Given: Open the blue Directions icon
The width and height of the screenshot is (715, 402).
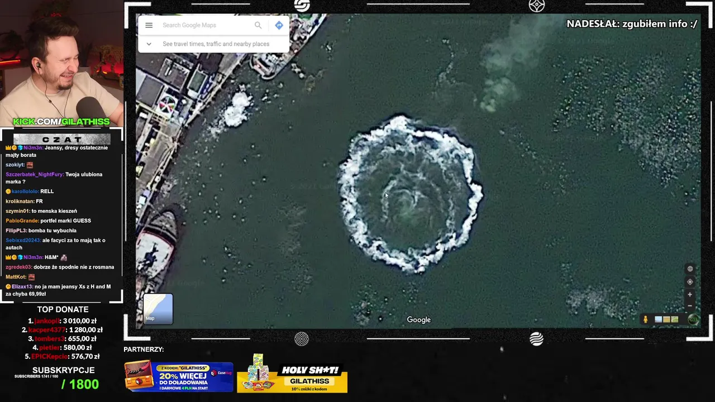Looking at the screenshot, I should point(279,25).
